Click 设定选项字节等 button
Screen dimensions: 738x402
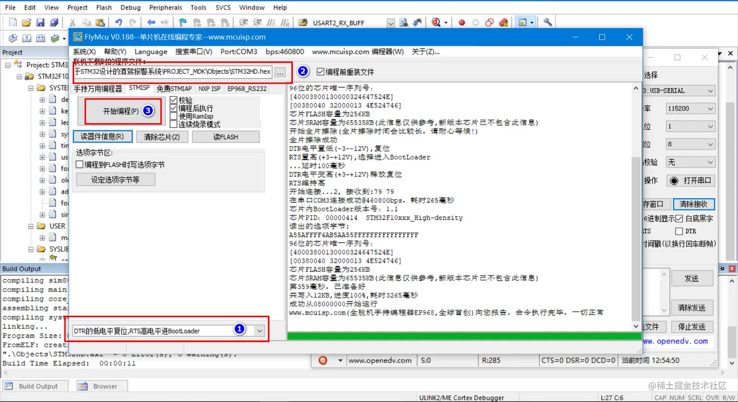[116, 180]
